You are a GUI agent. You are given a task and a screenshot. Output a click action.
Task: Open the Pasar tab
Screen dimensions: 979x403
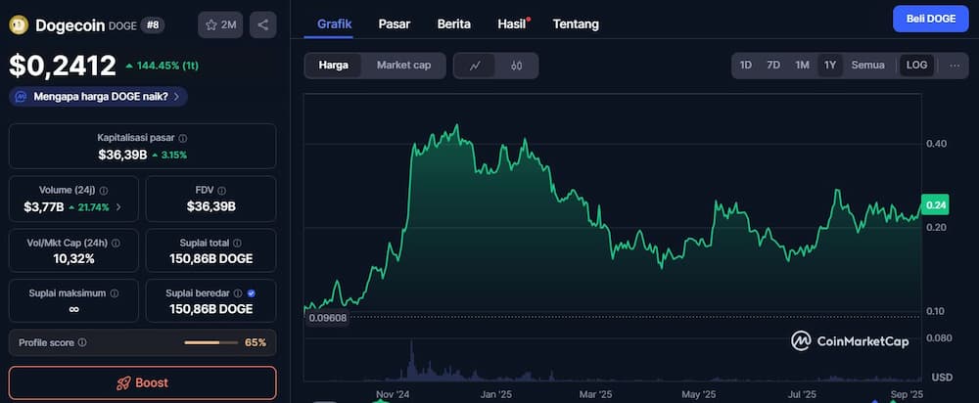[394, 24]
